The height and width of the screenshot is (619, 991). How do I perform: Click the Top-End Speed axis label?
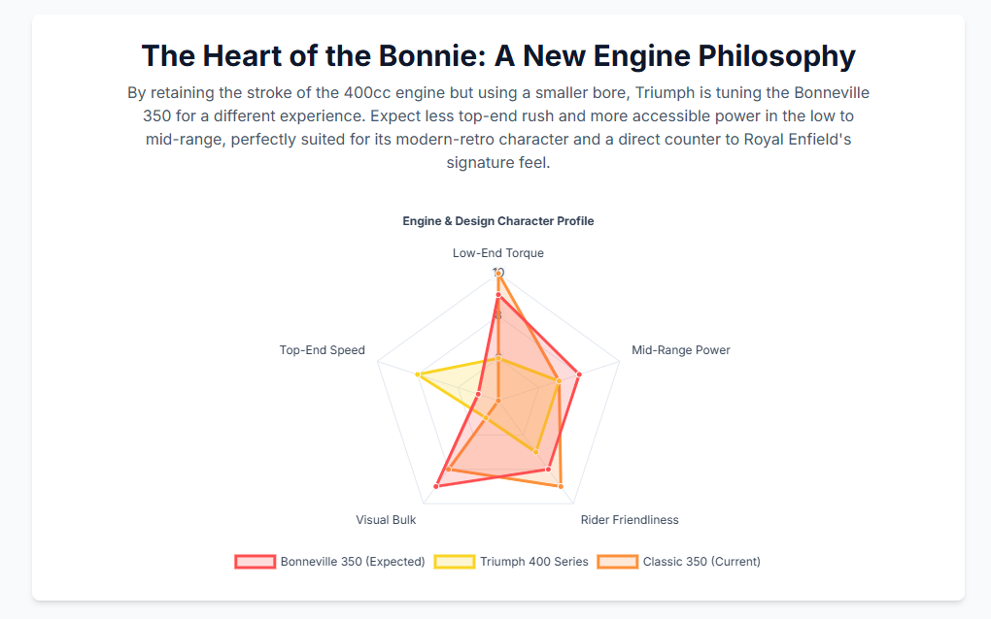coord(323,350)
